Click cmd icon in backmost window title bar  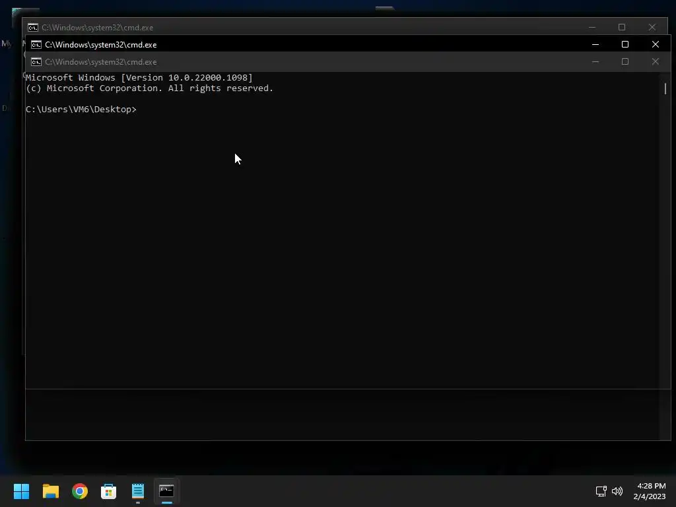tap(33, 28)
